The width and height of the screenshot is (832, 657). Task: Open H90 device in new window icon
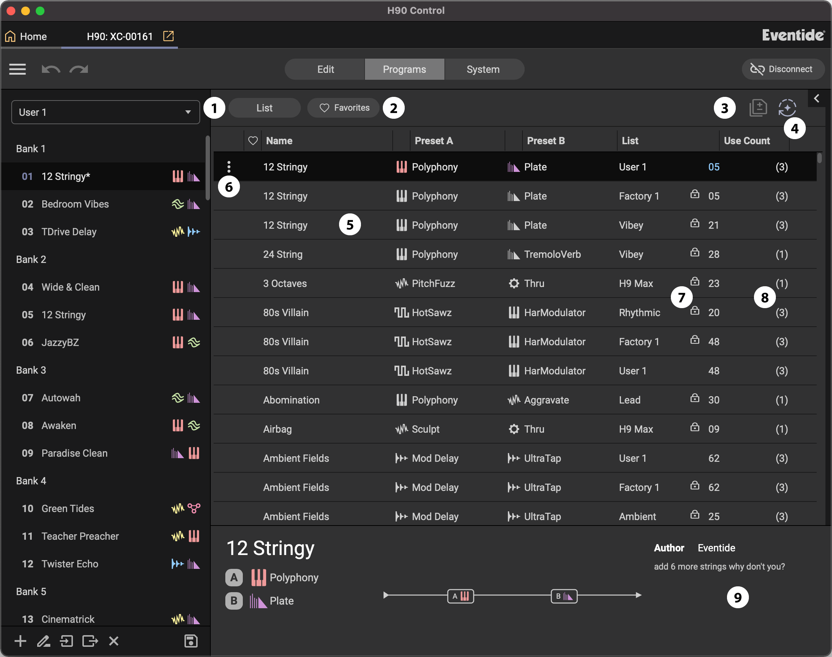(x=169, y=36)
